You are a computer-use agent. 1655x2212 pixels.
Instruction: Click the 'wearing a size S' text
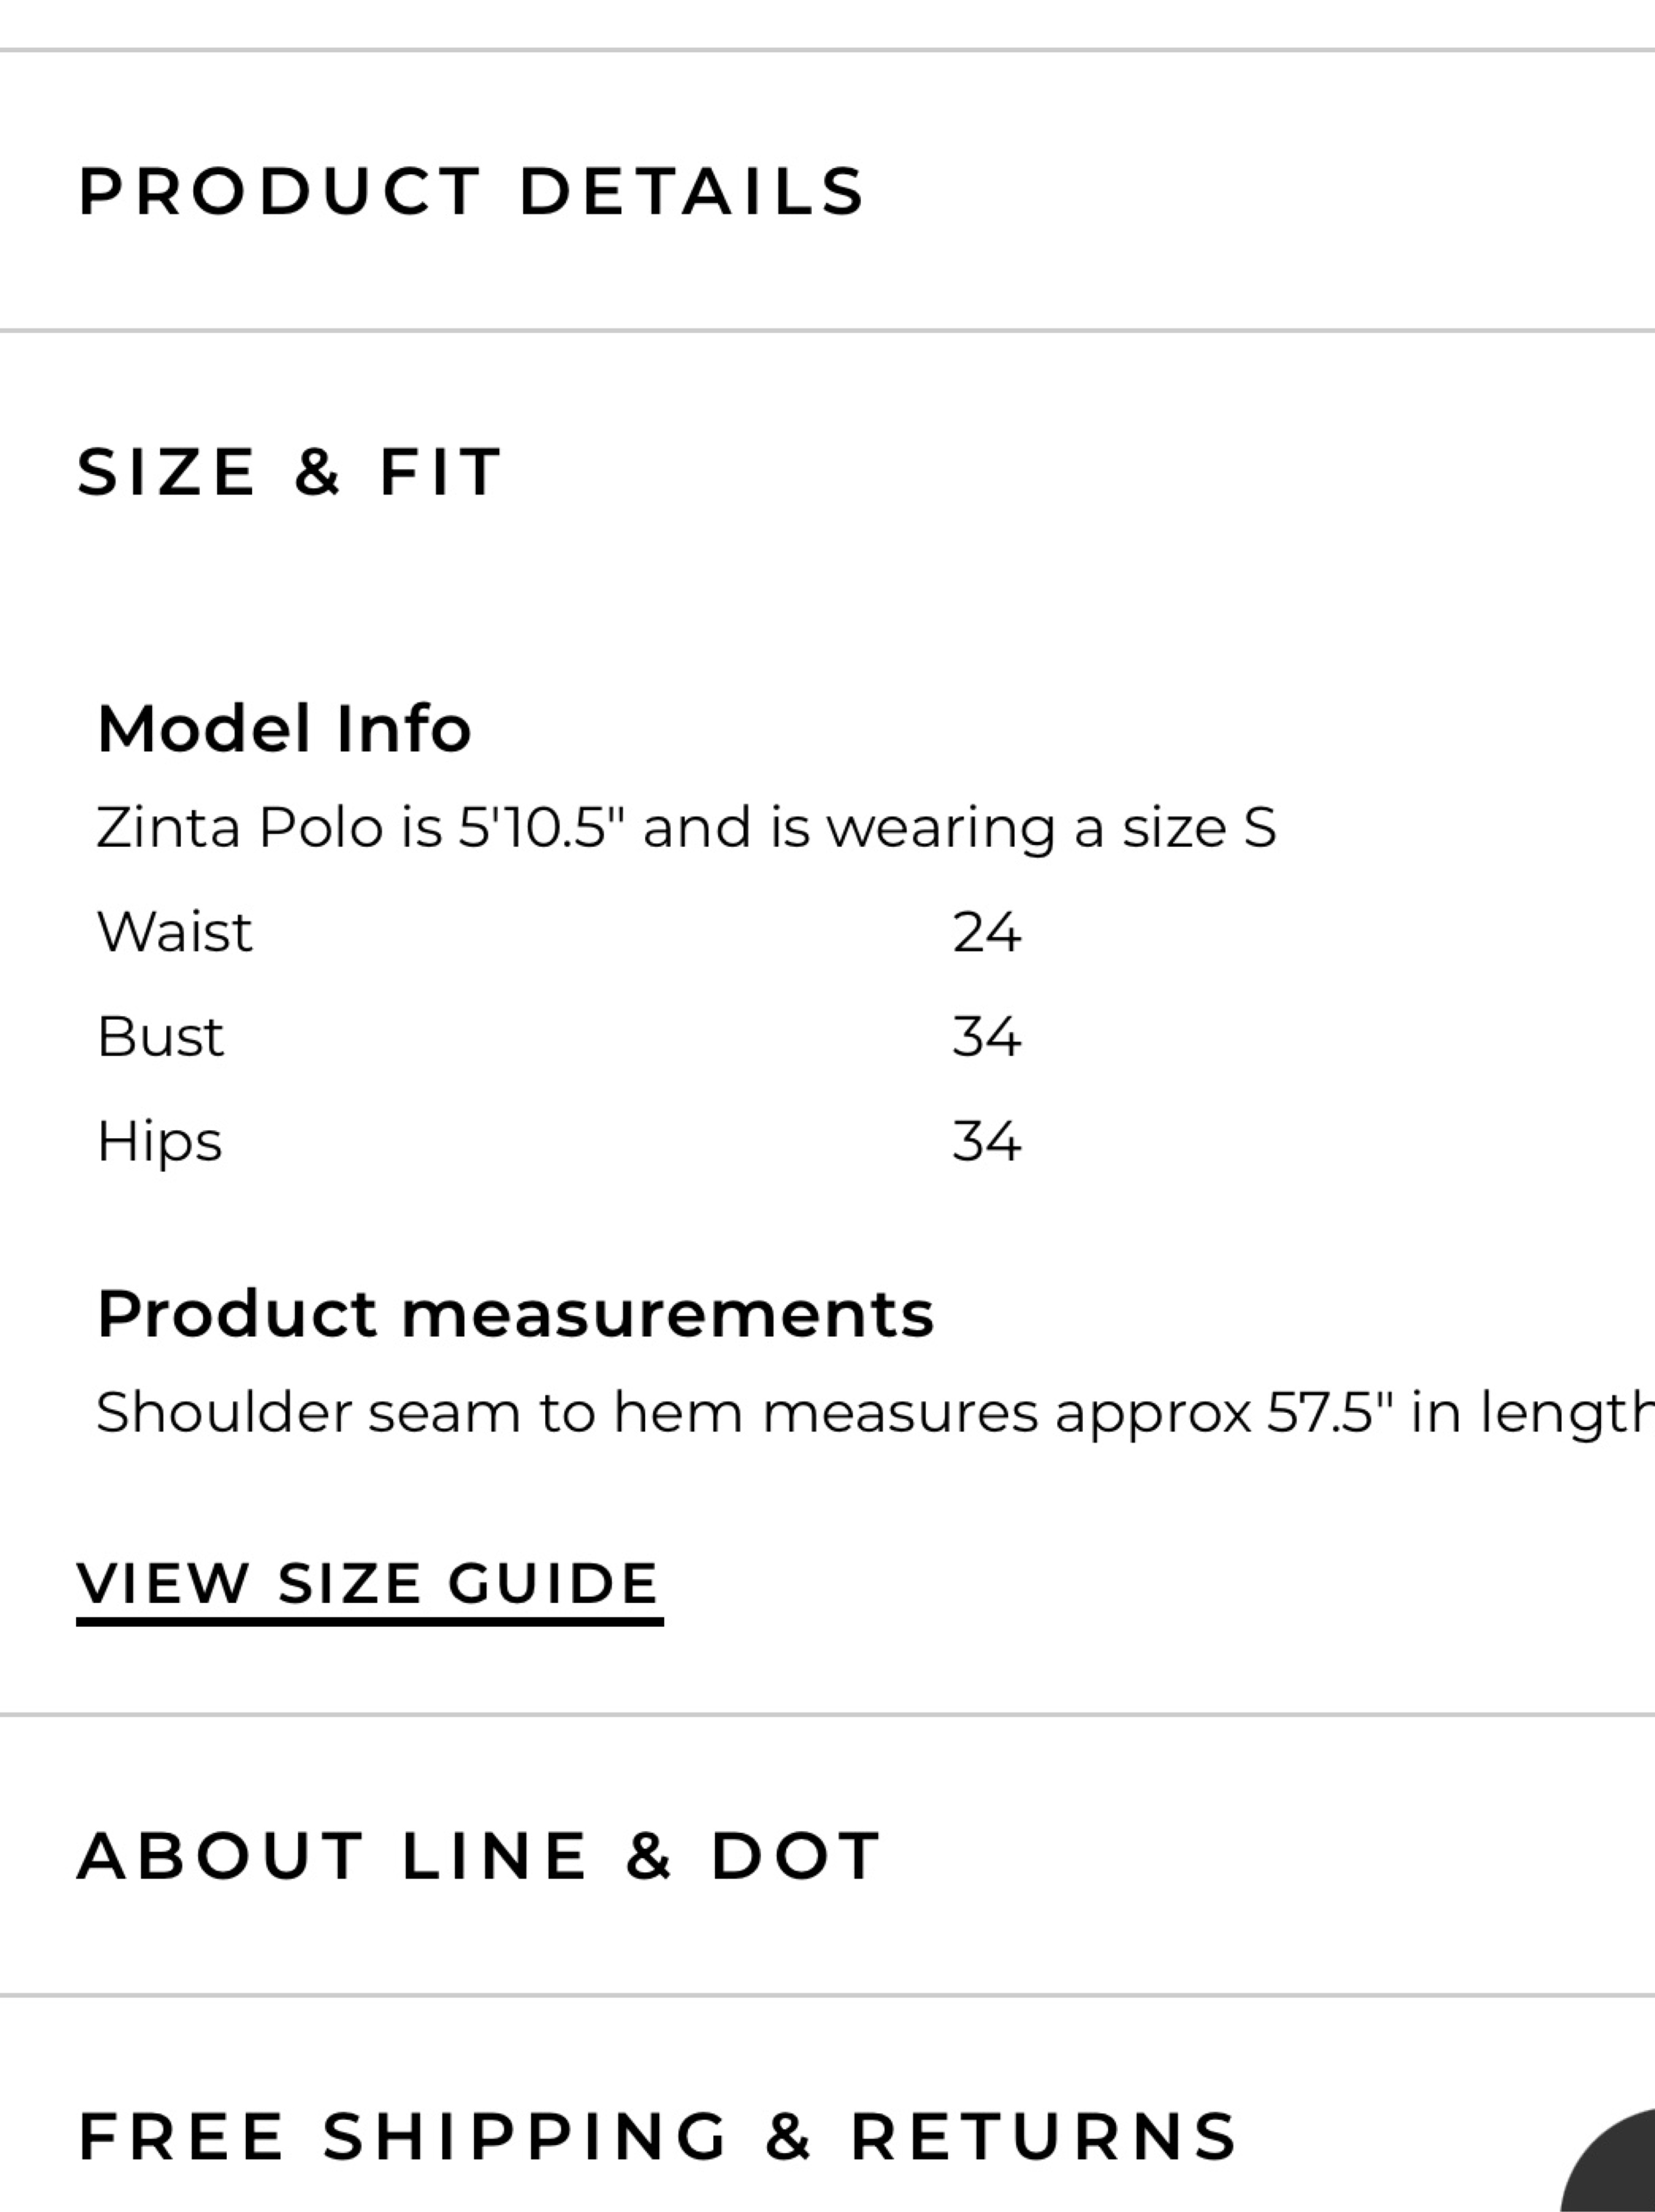(x=1051, y=828)
